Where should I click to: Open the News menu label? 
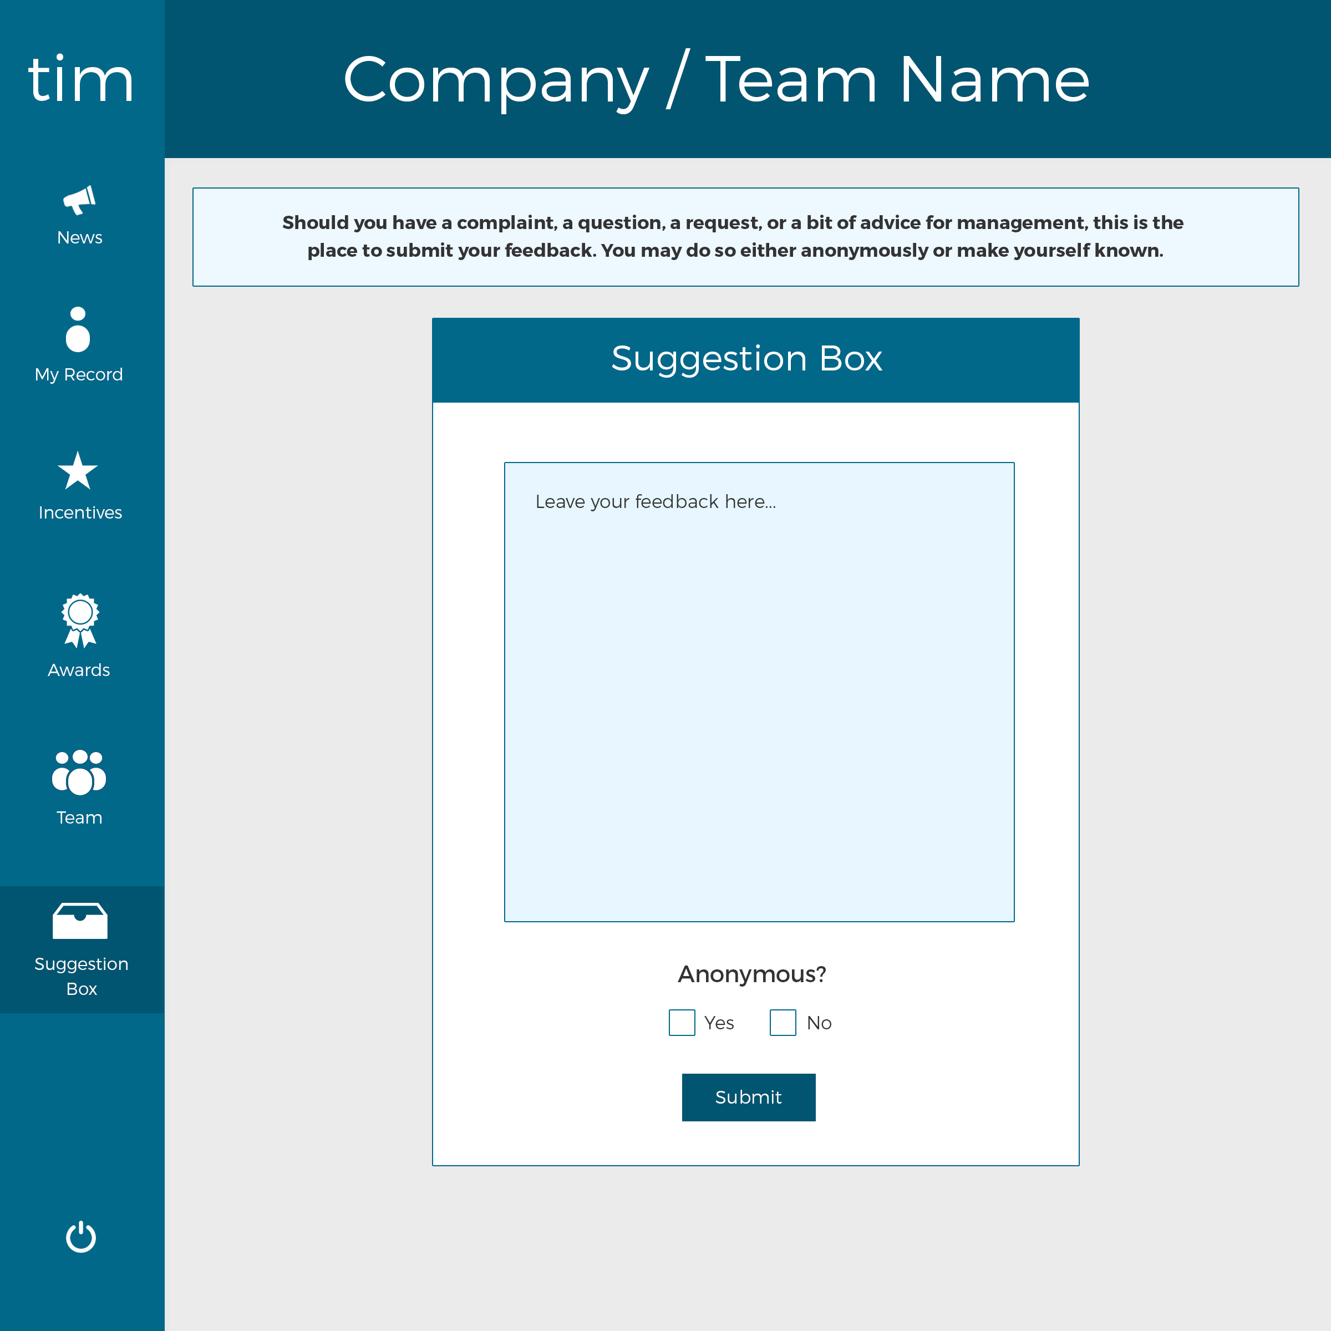(79, 238)
